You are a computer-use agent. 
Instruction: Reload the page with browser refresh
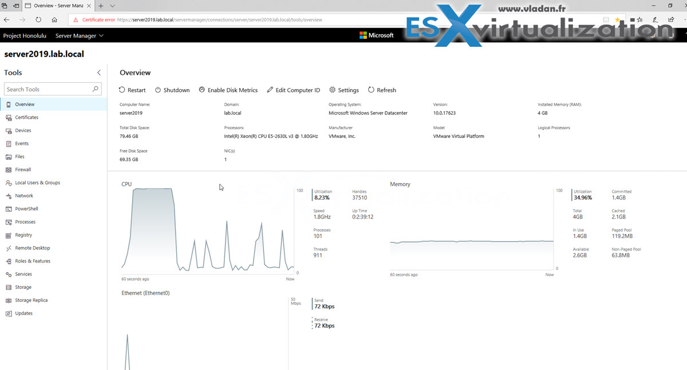point(38,19)
